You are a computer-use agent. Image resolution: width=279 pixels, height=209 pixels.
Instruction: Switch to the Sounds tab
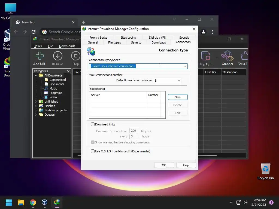click(184, 38)
